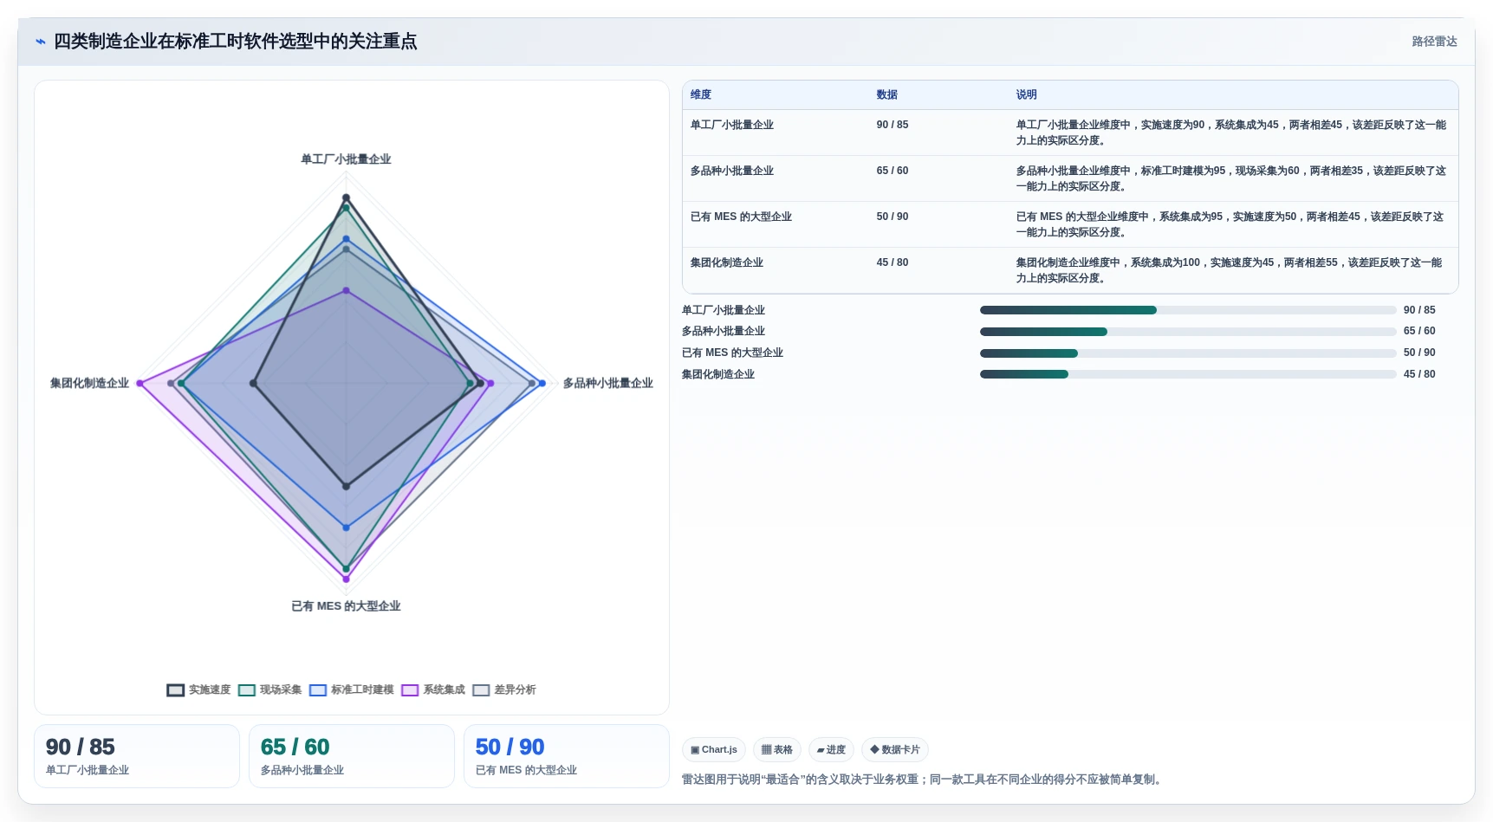The image size is (1493, 822).
Task: Open the 65 / 60 data card
Action: click(352, 756)
